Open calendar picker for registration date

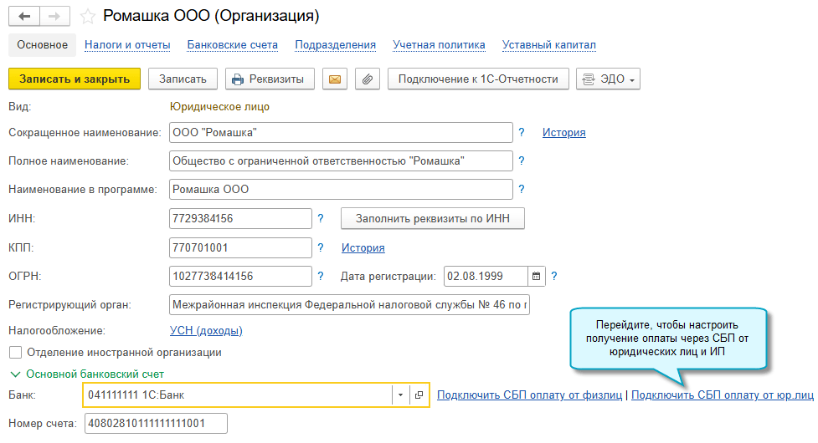537,276
